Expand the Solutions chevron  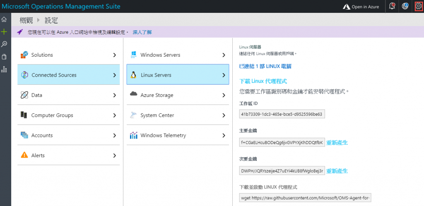tap(114, 55)
